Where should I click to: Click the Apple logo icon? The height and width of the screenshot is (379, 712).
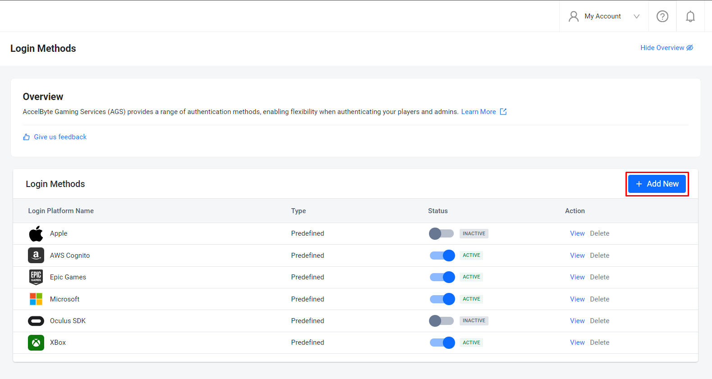click(x=36, y=233)
